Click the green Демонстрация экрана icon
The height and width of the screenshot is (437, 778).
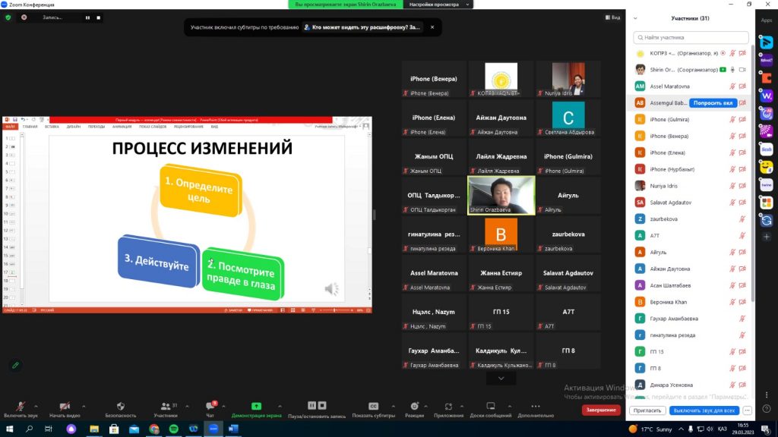tap(256, 407)
